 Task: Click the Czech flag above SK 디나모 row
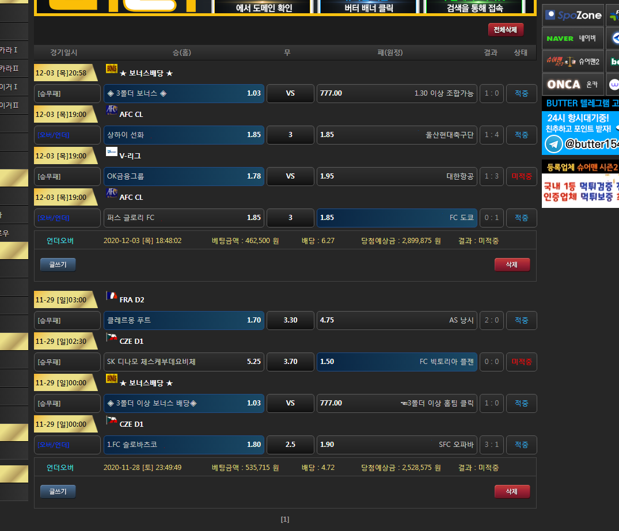112,337
